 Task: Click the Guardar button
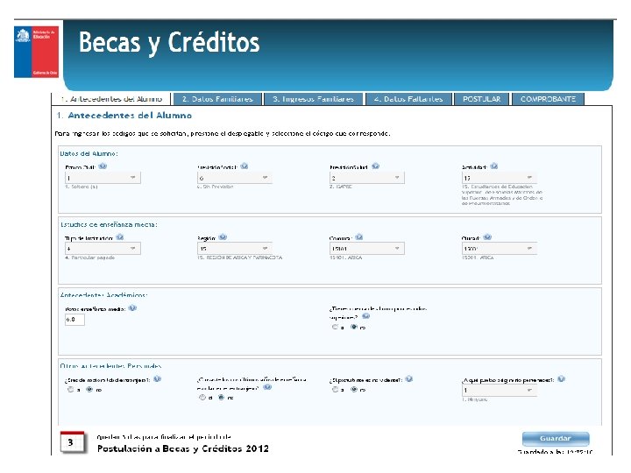pyautogui.click(x=556, y=439)
